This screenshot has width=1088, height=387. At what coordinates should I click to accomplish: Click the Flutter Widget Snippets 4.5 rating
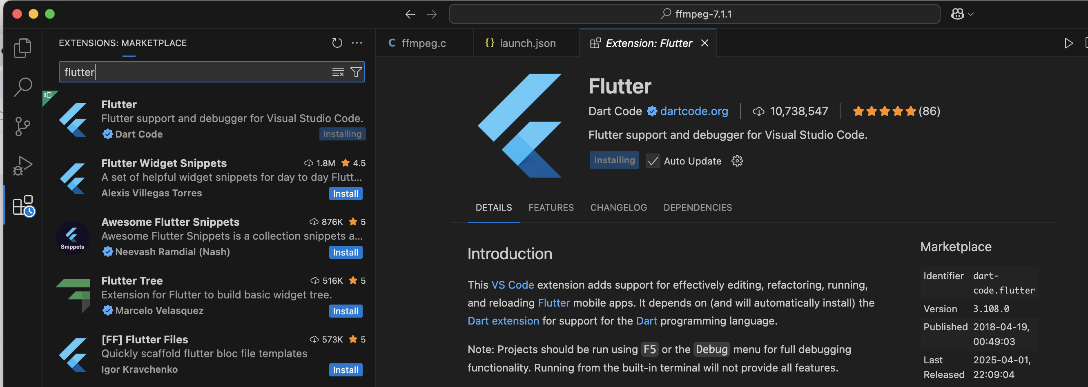pos(354,163)
